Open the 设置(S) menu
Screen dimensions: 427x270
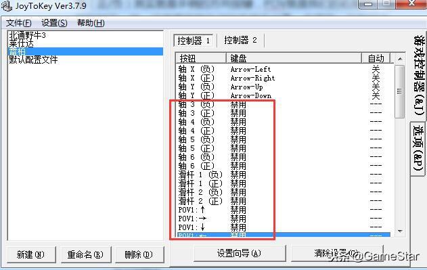pyautogui.click(x=54, y=23)
